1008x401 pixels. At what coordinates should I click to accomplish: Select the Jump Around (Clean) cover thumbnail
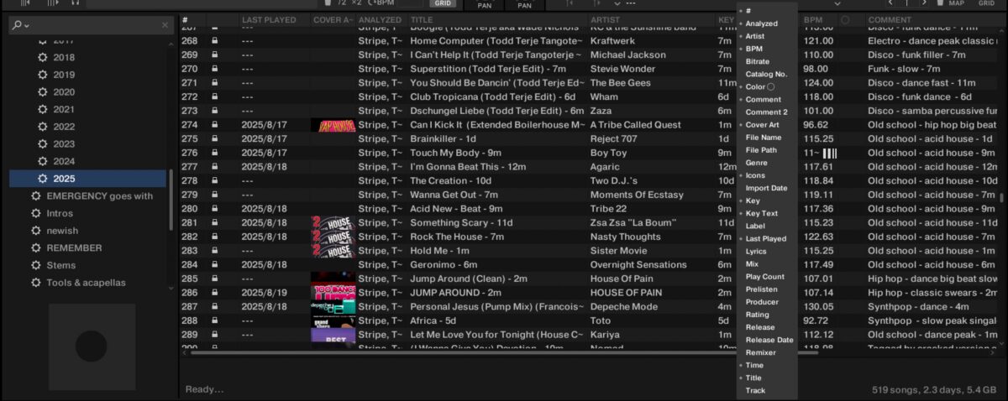click(333, 278)
